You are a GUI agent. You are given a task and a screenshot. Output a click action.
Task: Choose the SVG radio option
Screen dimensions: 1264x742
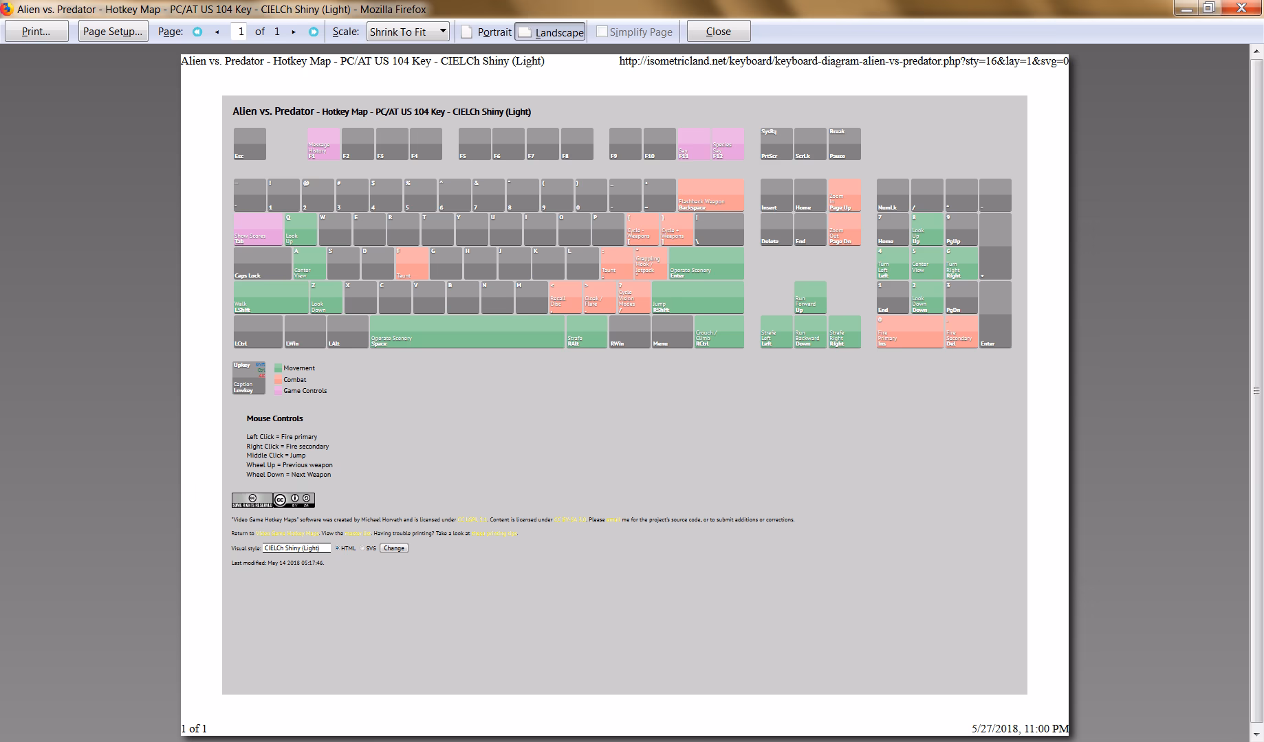click(362, 548)
